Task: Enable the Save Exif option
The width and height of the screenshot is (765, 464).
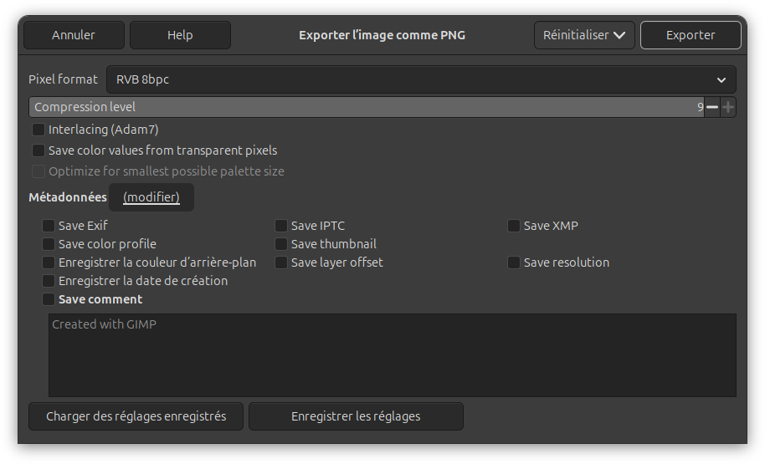Action: point(49,226)
